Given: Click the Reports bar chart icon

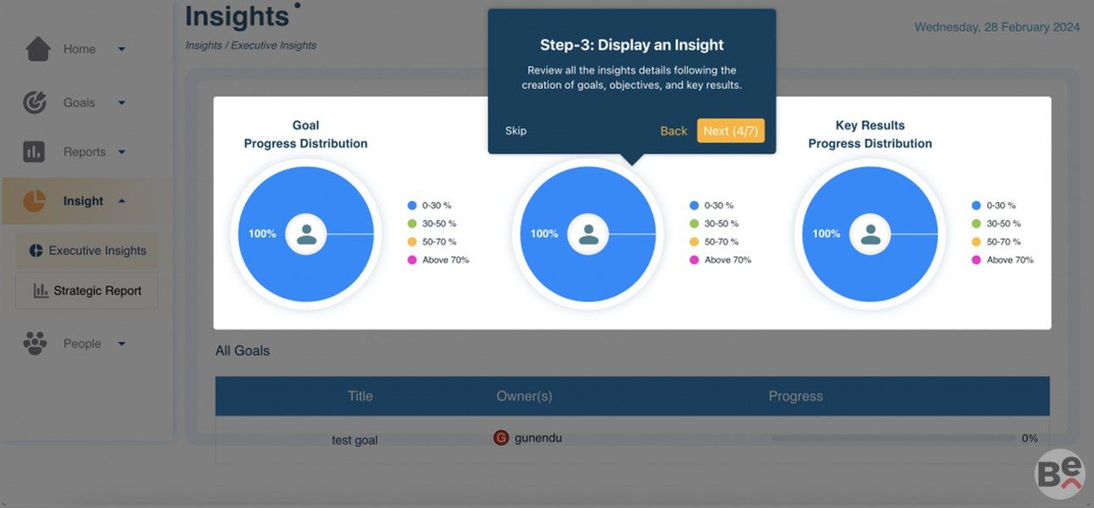Looking at the screenshot, I should [x=34, y=152].
